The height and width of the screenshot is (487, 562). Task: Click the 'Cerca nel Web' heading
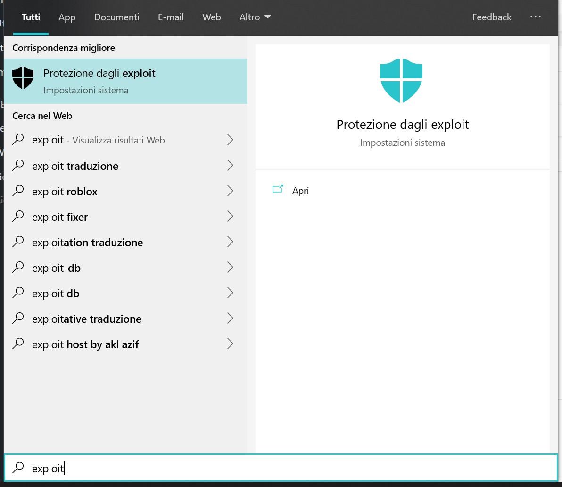pyautogui.click(x=42, y=116)
